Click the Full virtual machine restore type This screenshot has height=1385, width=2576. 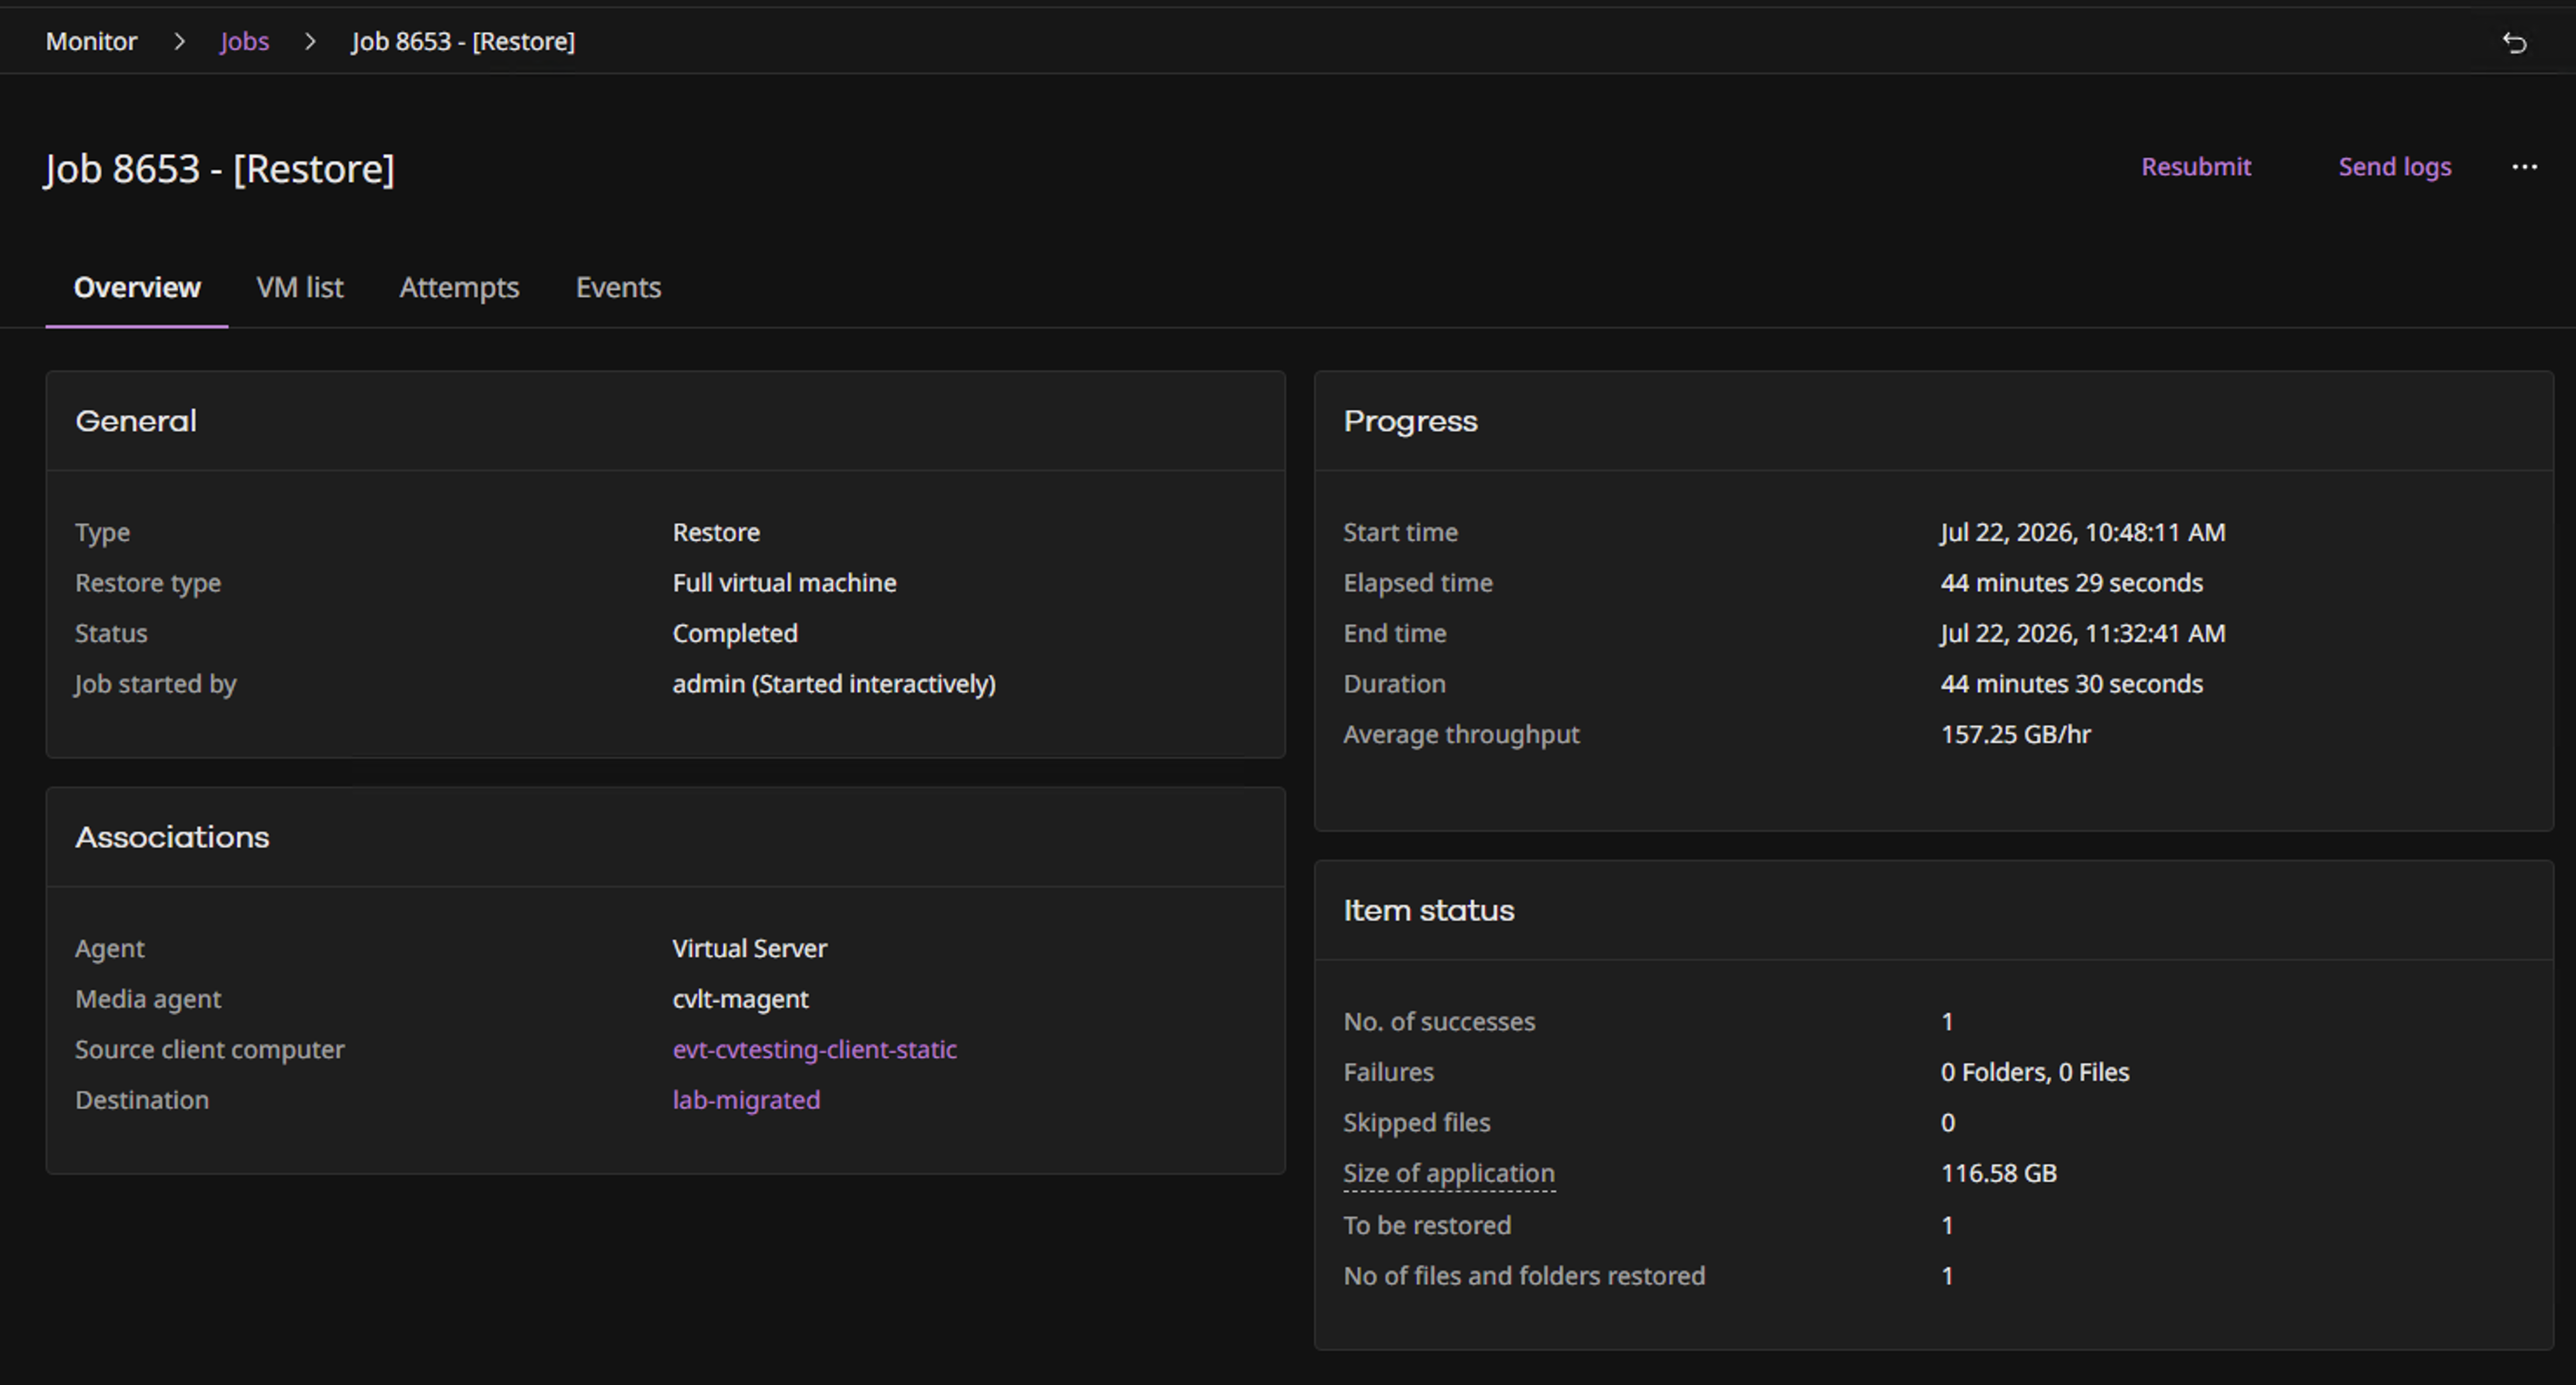(784, 583)
